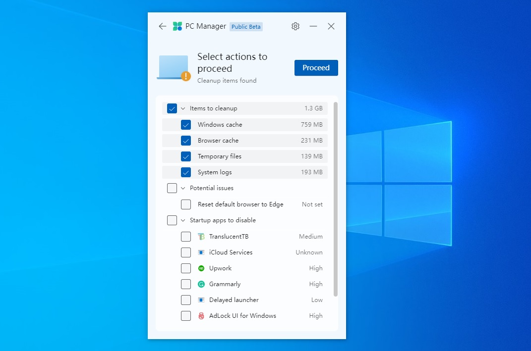Click the TranslucentTB app icon
Viewport: 531px width, 351px height.
[201, 237]
